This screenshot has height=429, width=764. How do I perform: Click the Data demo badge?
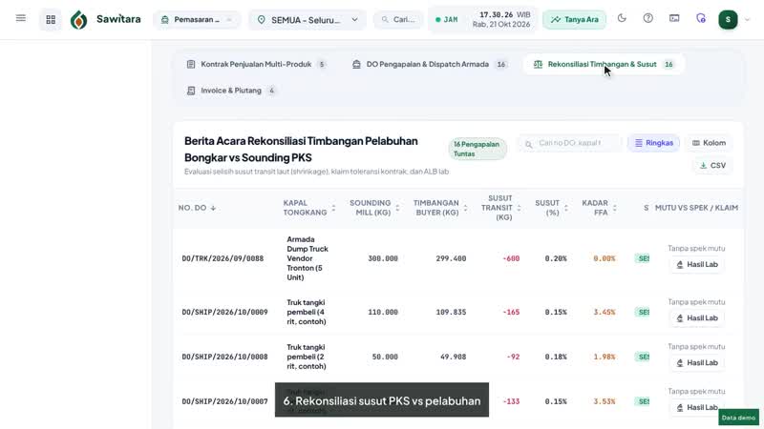point(738,418)
